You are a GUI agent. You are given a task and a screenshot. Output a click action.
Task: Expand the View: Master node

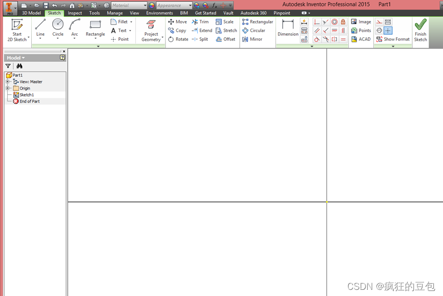(x=8, y=82)
